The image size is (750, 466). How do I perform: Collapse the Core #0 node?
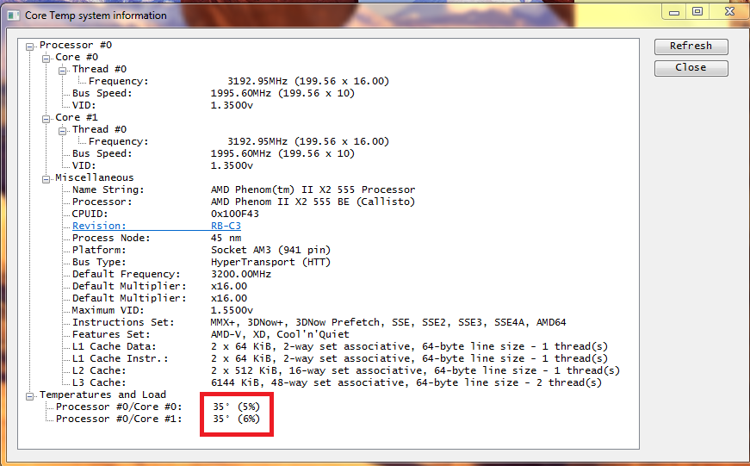point(46,59)
